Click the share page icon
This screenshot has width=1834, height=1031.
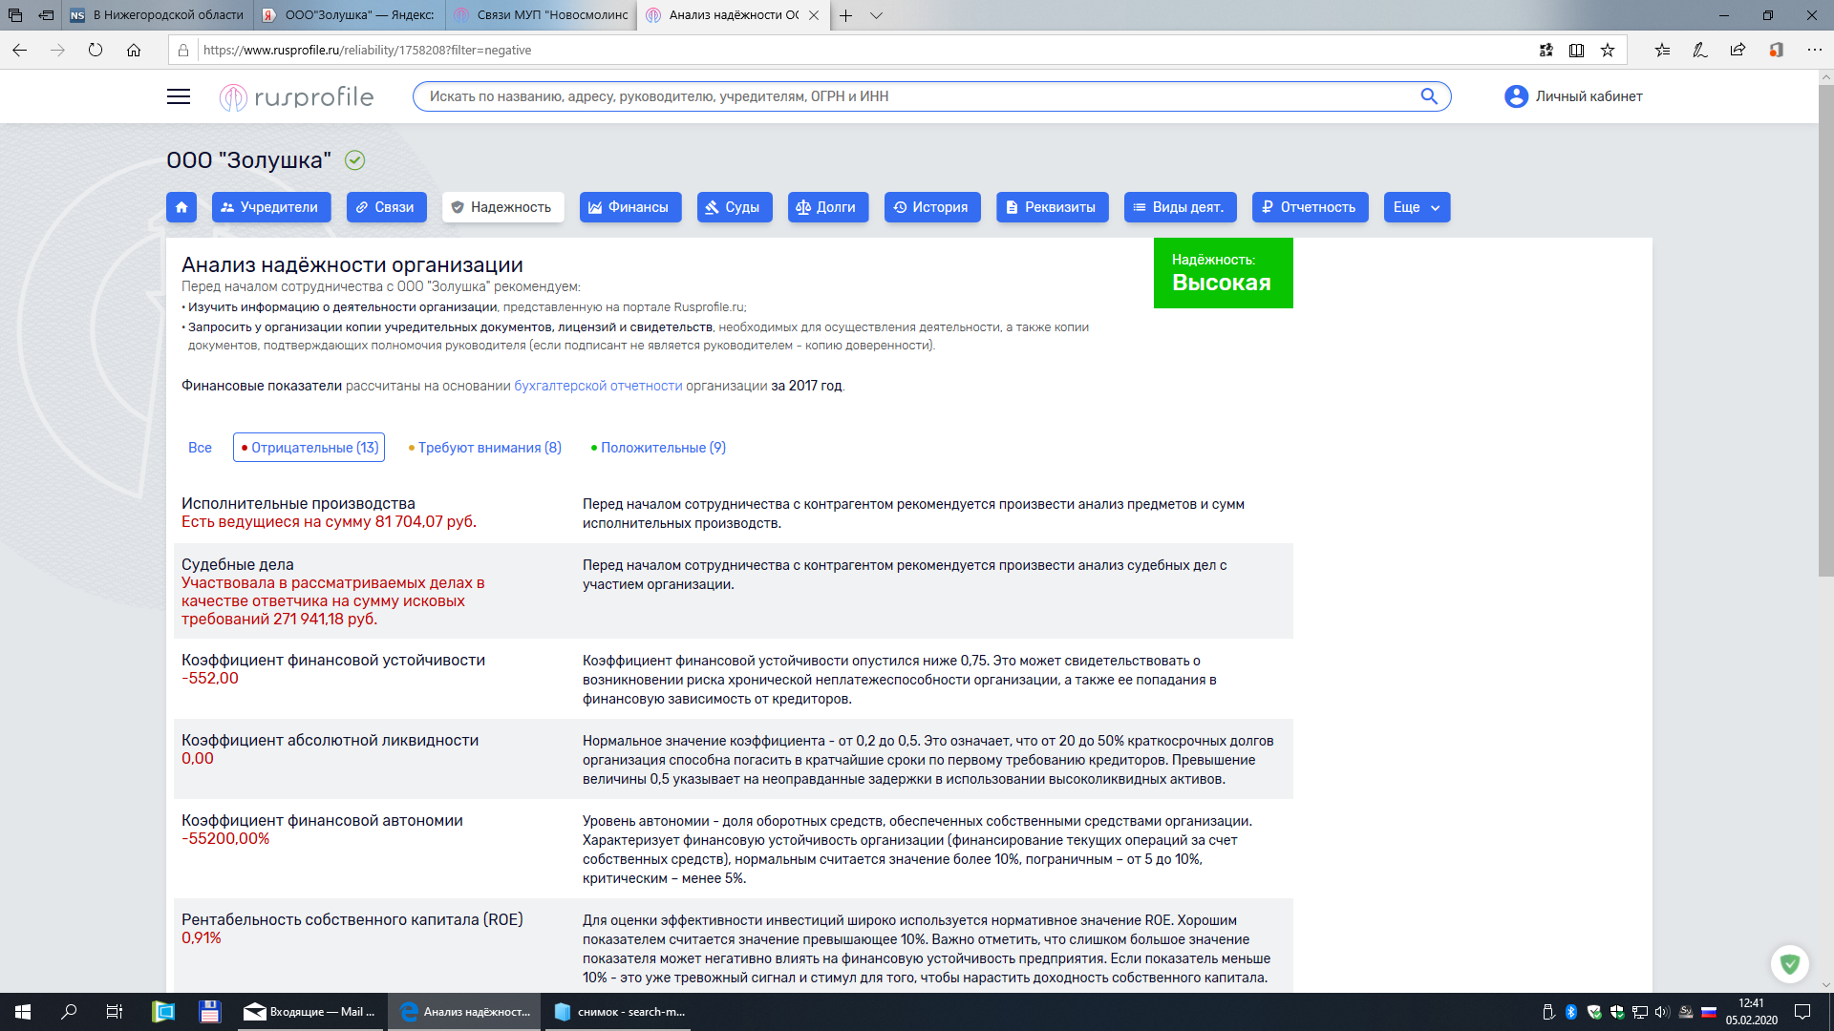[x=1738, y=50]
